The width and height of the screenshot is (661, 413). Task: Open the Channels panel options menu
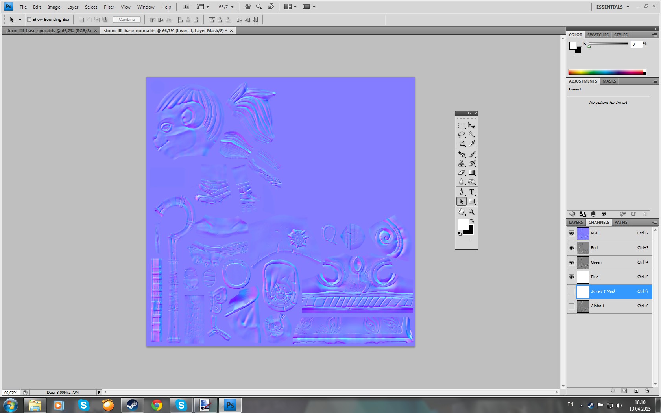pyautogui.click(x=655, y=223)
